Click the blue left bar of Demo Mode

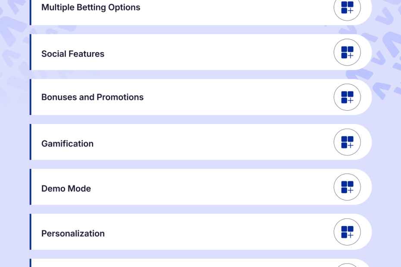31,187
